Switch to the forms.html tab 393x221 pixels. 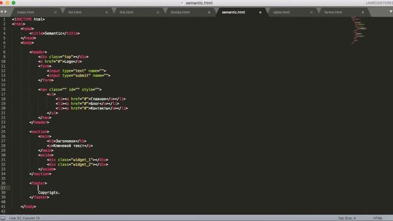tap(333, 12)
